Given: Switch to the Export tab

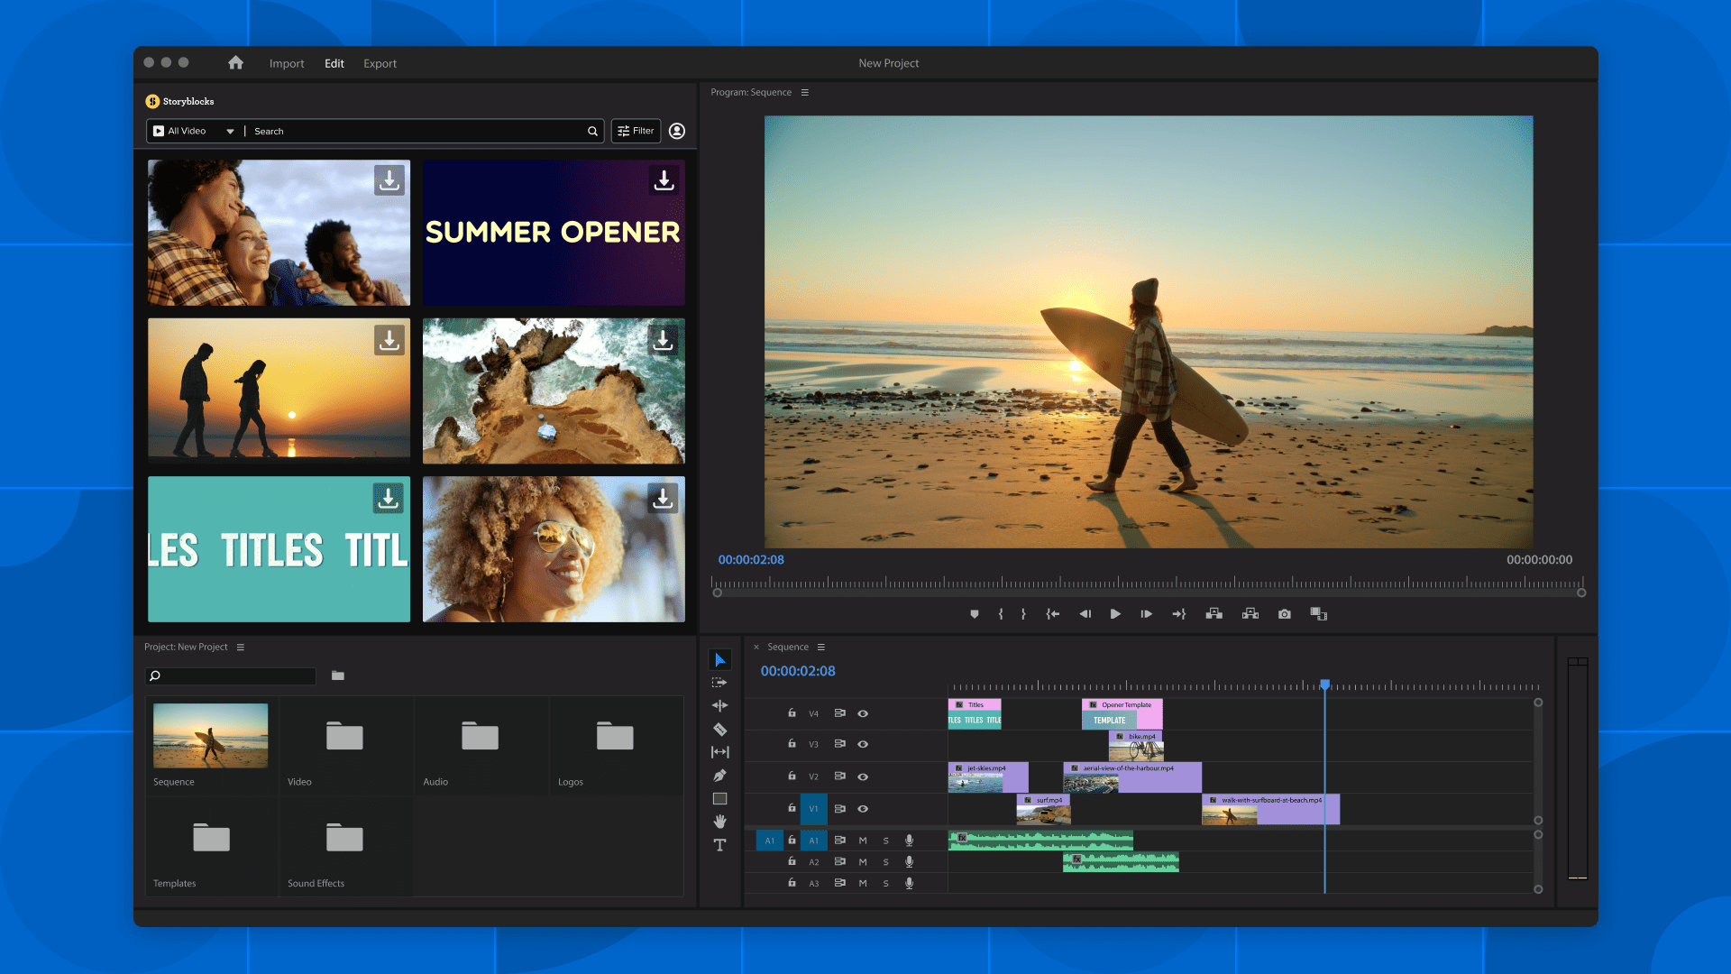Looking at the screenshot, I should [380, 63].
